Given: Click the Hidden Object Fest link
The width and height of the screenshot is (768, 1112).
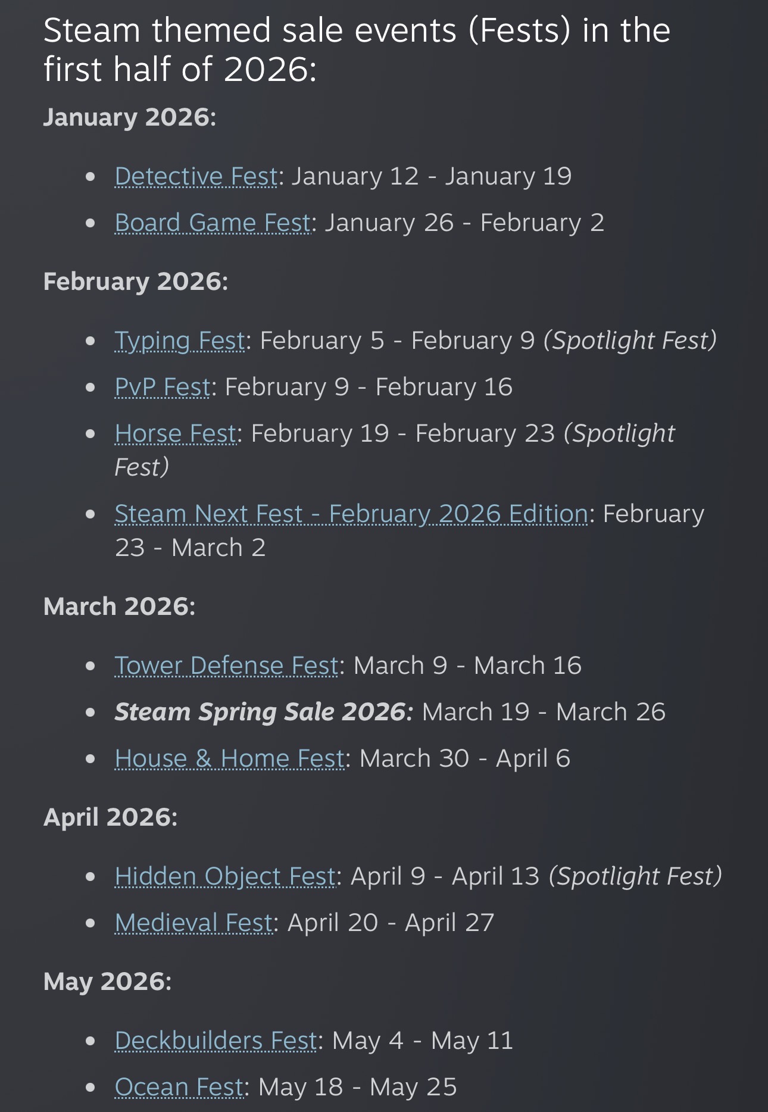Looking at the screenshot, I should coord(225,876).
